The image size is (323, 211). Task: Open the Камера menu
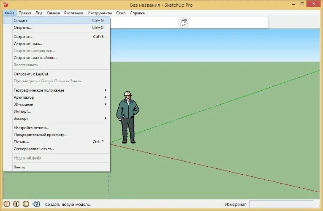[x=53, y=13]
